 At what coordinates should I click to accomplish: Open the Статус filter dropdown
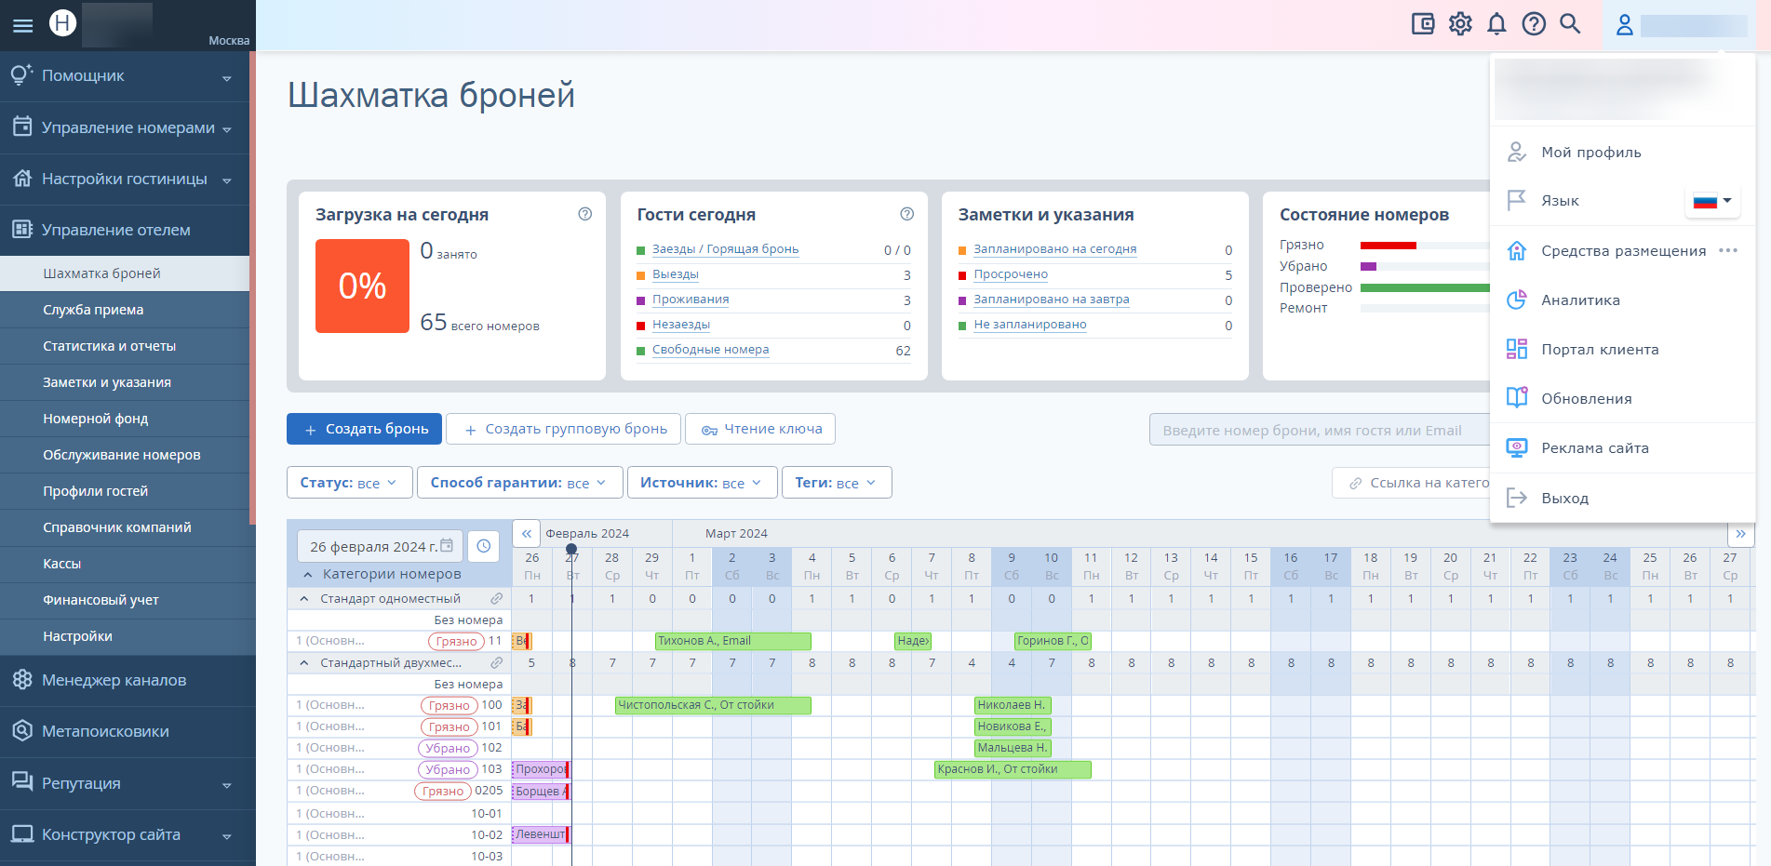[349, 483]
